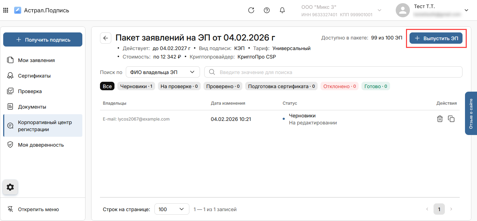Select the Отклонено filter chip
The image size is (477, 221).
[339, 86]
